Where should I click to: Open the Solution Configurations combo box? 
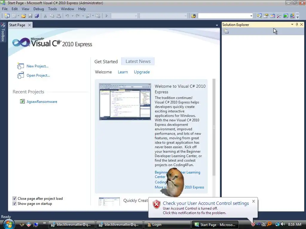pos(124,16)
